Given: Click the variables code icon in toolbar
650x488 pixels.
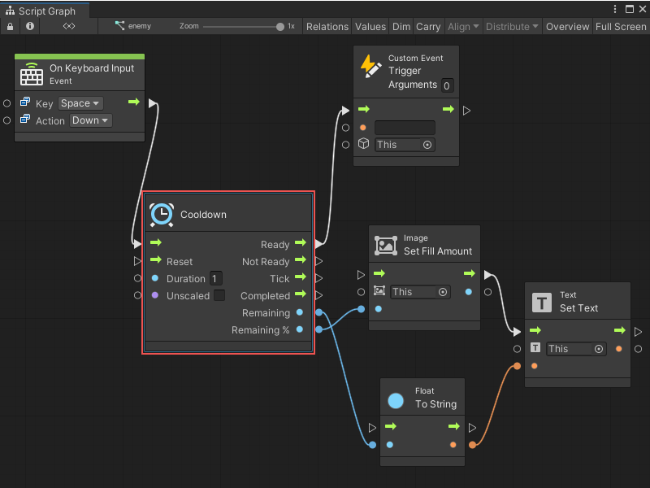Looking at the screenshot, I should tap(69, 26).
